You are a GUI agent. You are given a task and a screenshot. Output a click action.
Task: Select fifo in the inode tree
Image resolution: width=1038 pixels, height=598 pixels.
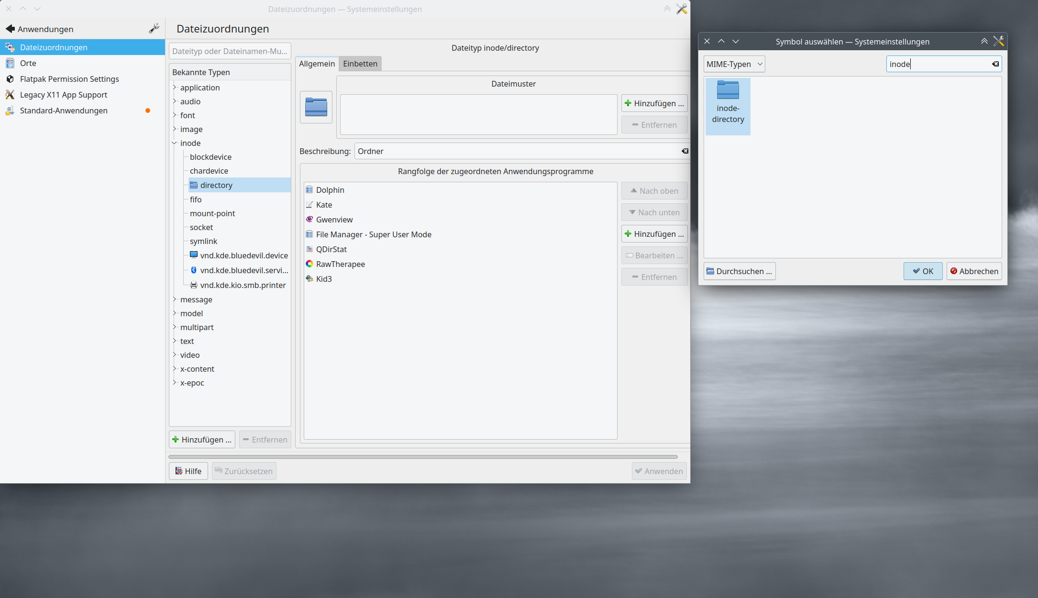point(196,199)
